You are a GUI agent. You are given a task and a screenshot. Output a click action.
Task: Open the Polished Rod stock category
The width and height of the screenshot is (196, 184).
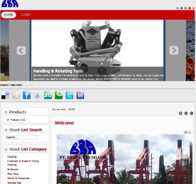(x=14, y=183)
